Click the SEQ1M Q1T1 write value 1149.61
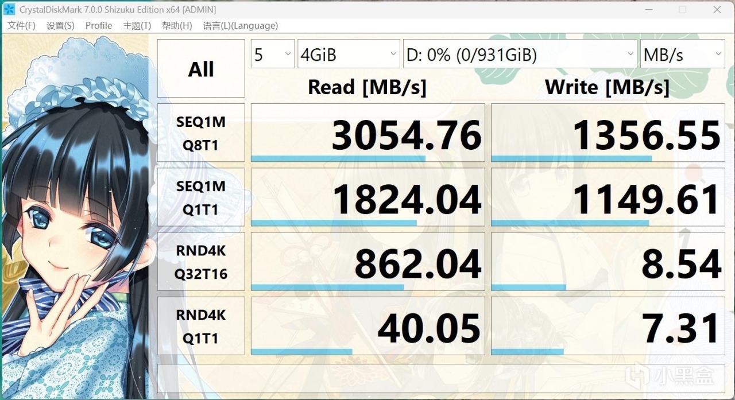 coord(608,197)
